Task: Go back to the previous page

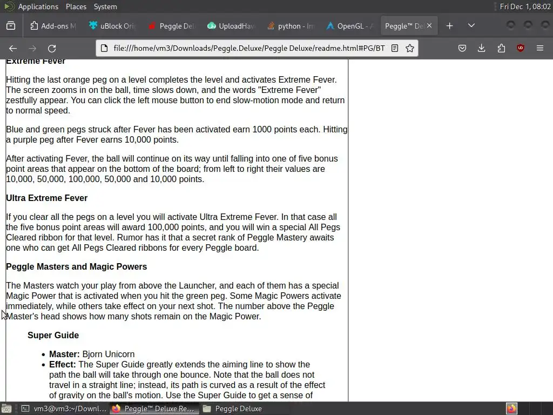Action: (13, 48)
